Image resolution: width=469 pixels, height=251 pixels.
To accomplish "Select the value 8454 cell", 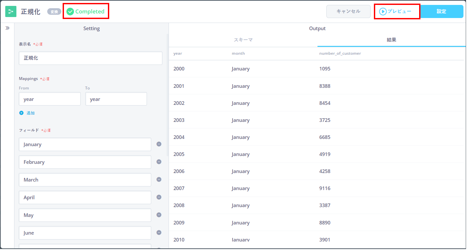I will point(325,103).
